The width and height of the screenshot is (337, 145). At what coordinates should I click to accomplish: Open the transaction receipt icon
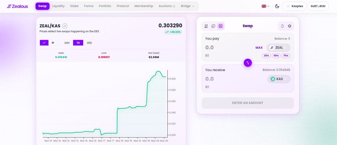pos(206,26)
